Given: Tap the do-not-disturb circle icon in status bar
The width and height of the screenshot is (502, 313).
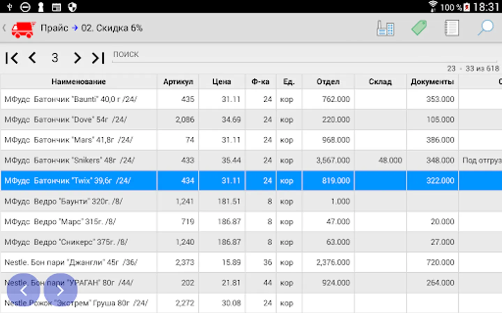Looking at the screenshot, I should click(x=25, y=7).
